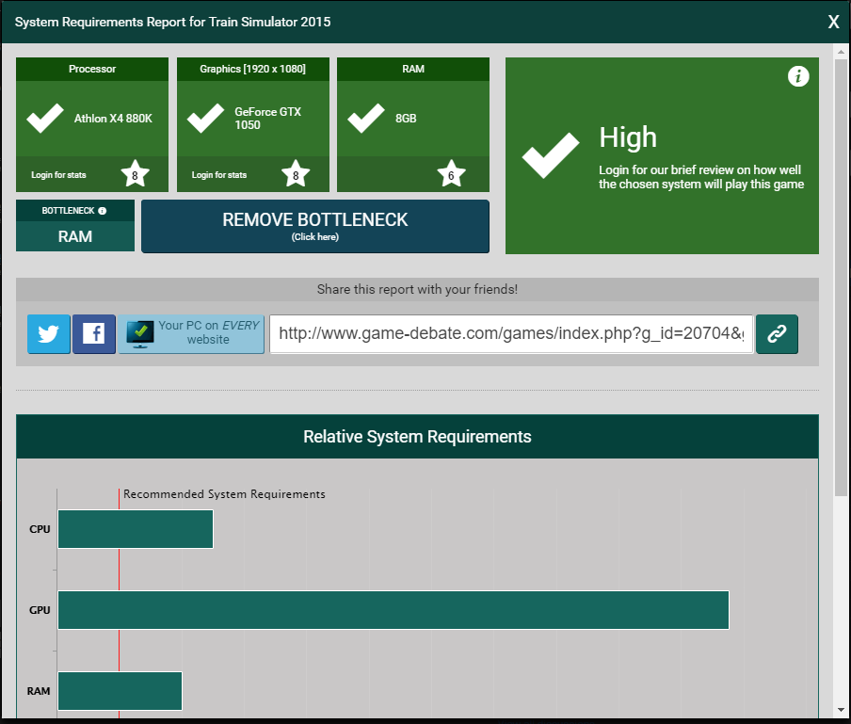The height and width of the screenshot is (724, 851).
Task: Click the GPU bar in the chart
Action: pos(393,610)
